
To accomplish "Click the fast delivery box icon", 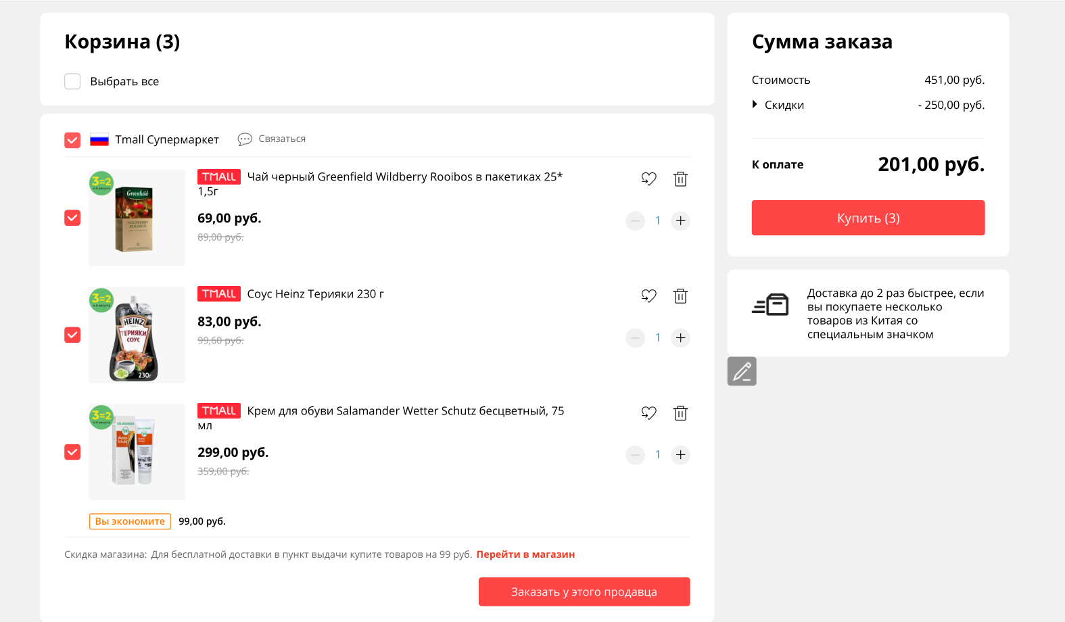I will pos(770,305).
